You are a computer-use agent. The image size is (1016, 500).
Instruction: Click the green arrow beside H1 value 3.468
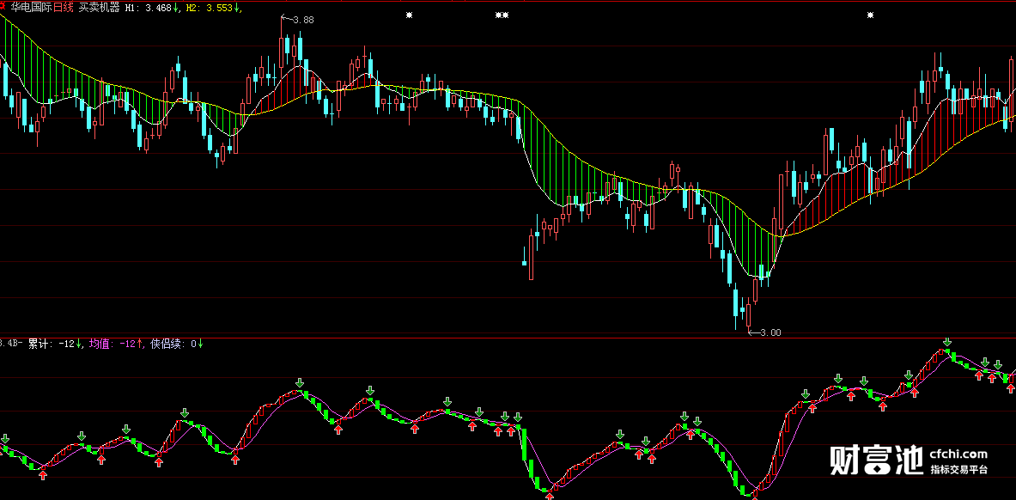coord(175,9)
